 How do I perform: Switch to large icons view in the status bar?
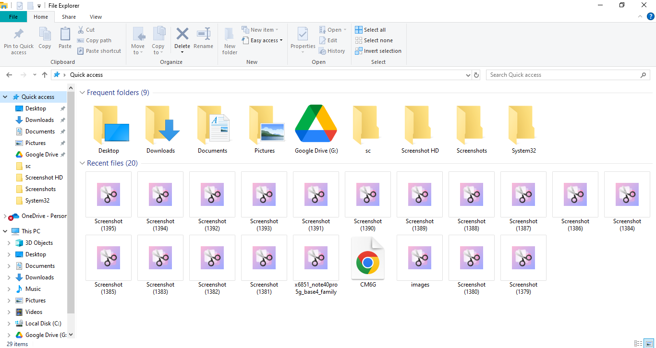tap(648, 344)
